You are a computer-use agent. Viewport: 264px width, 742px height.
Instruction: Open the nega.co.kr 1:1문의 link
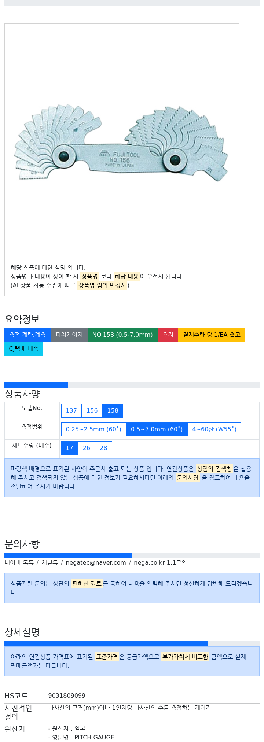click(x=160, y=563)
